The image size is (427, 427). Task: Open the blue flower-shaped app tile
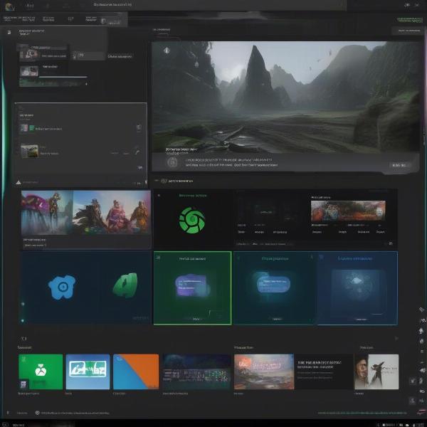(x=62, y=288)
